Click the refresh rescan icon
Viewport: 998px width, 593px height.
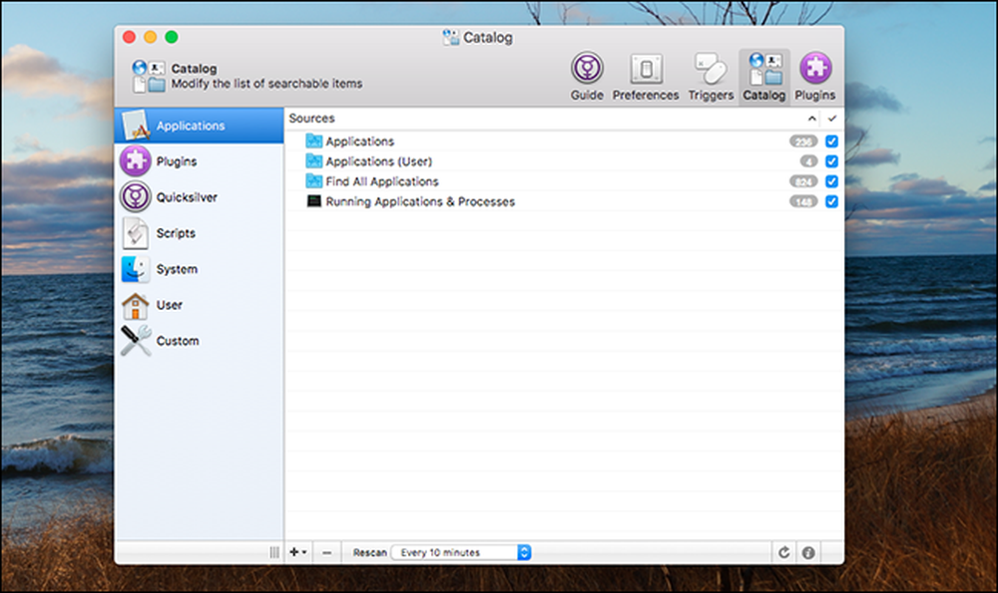(784, 552)
